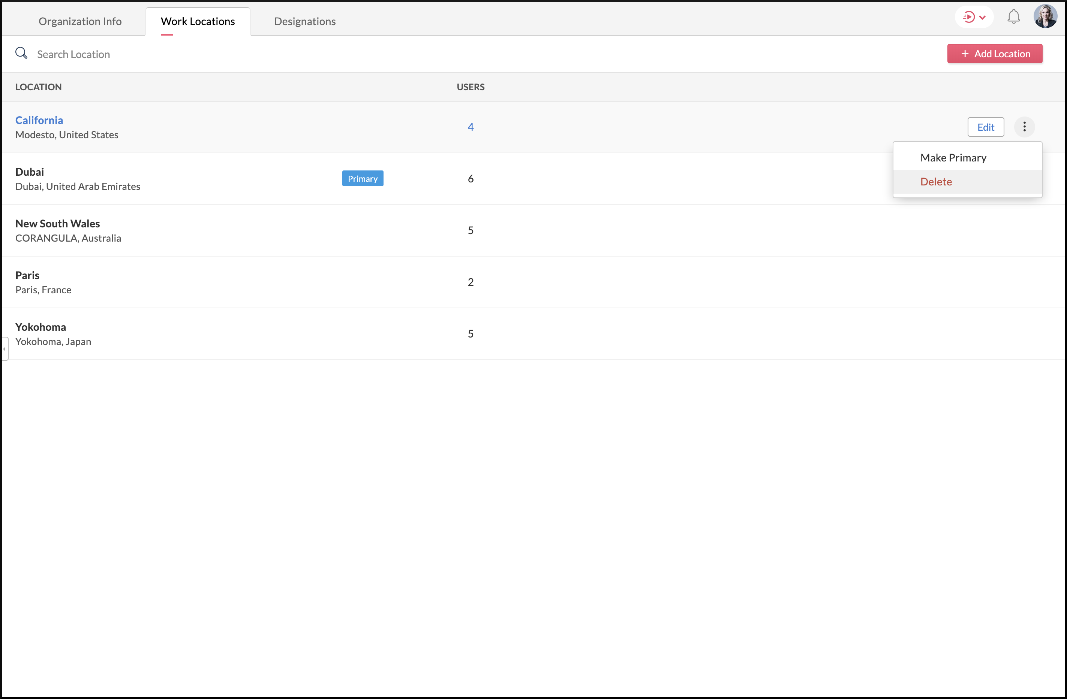The image size is (1067, 699).
Task: Click Edit for the California location
Action: pyautogui.click(x=985, y=127)
